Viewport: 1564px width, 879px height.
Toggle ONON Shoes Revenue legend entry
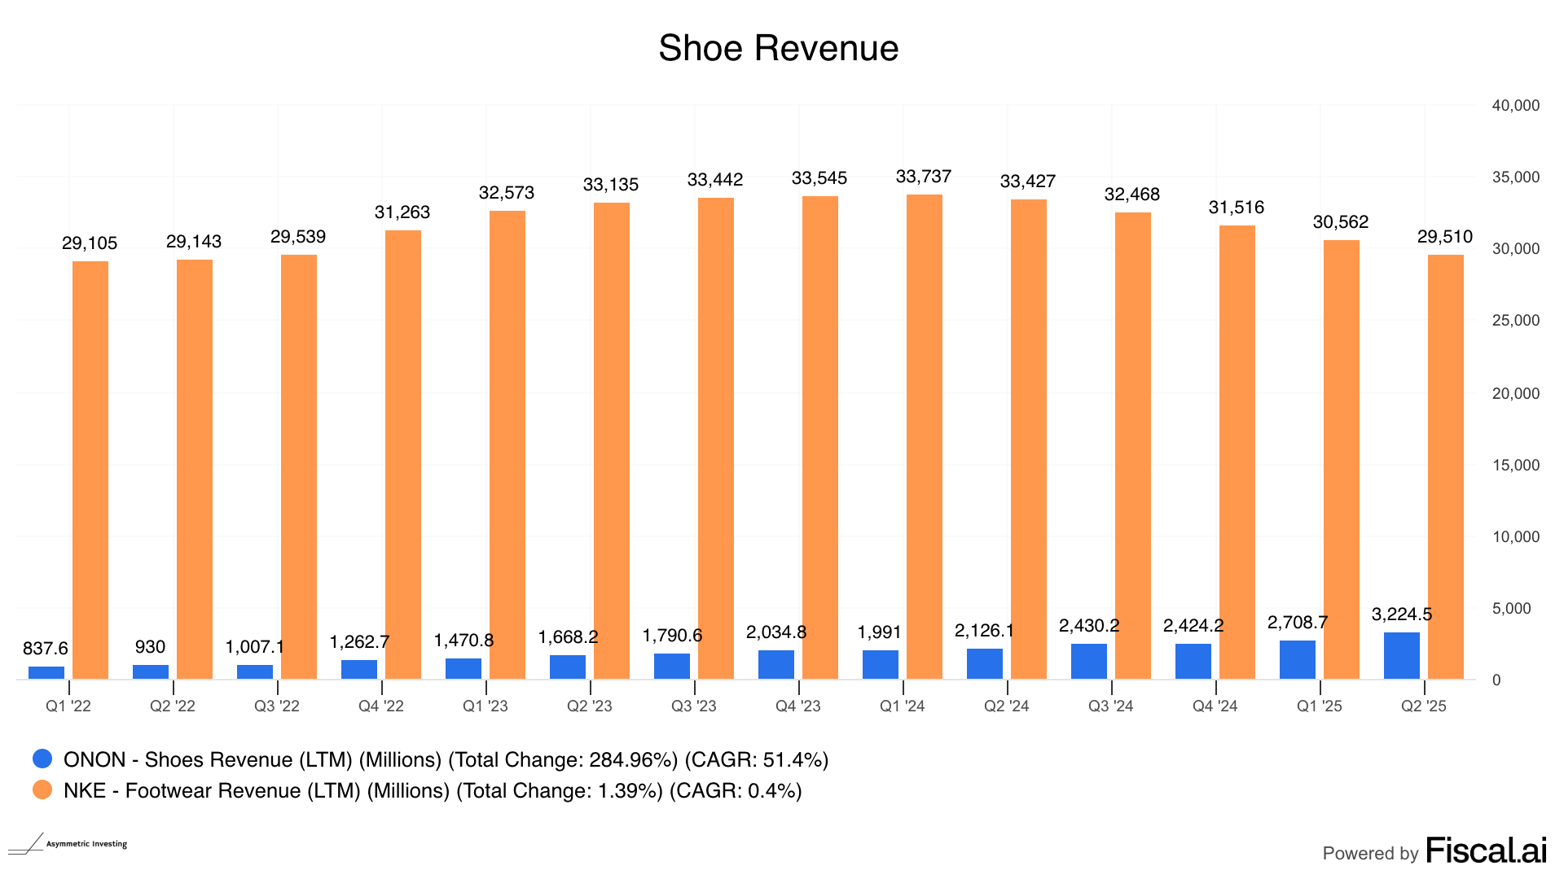[x=446, y=759]
